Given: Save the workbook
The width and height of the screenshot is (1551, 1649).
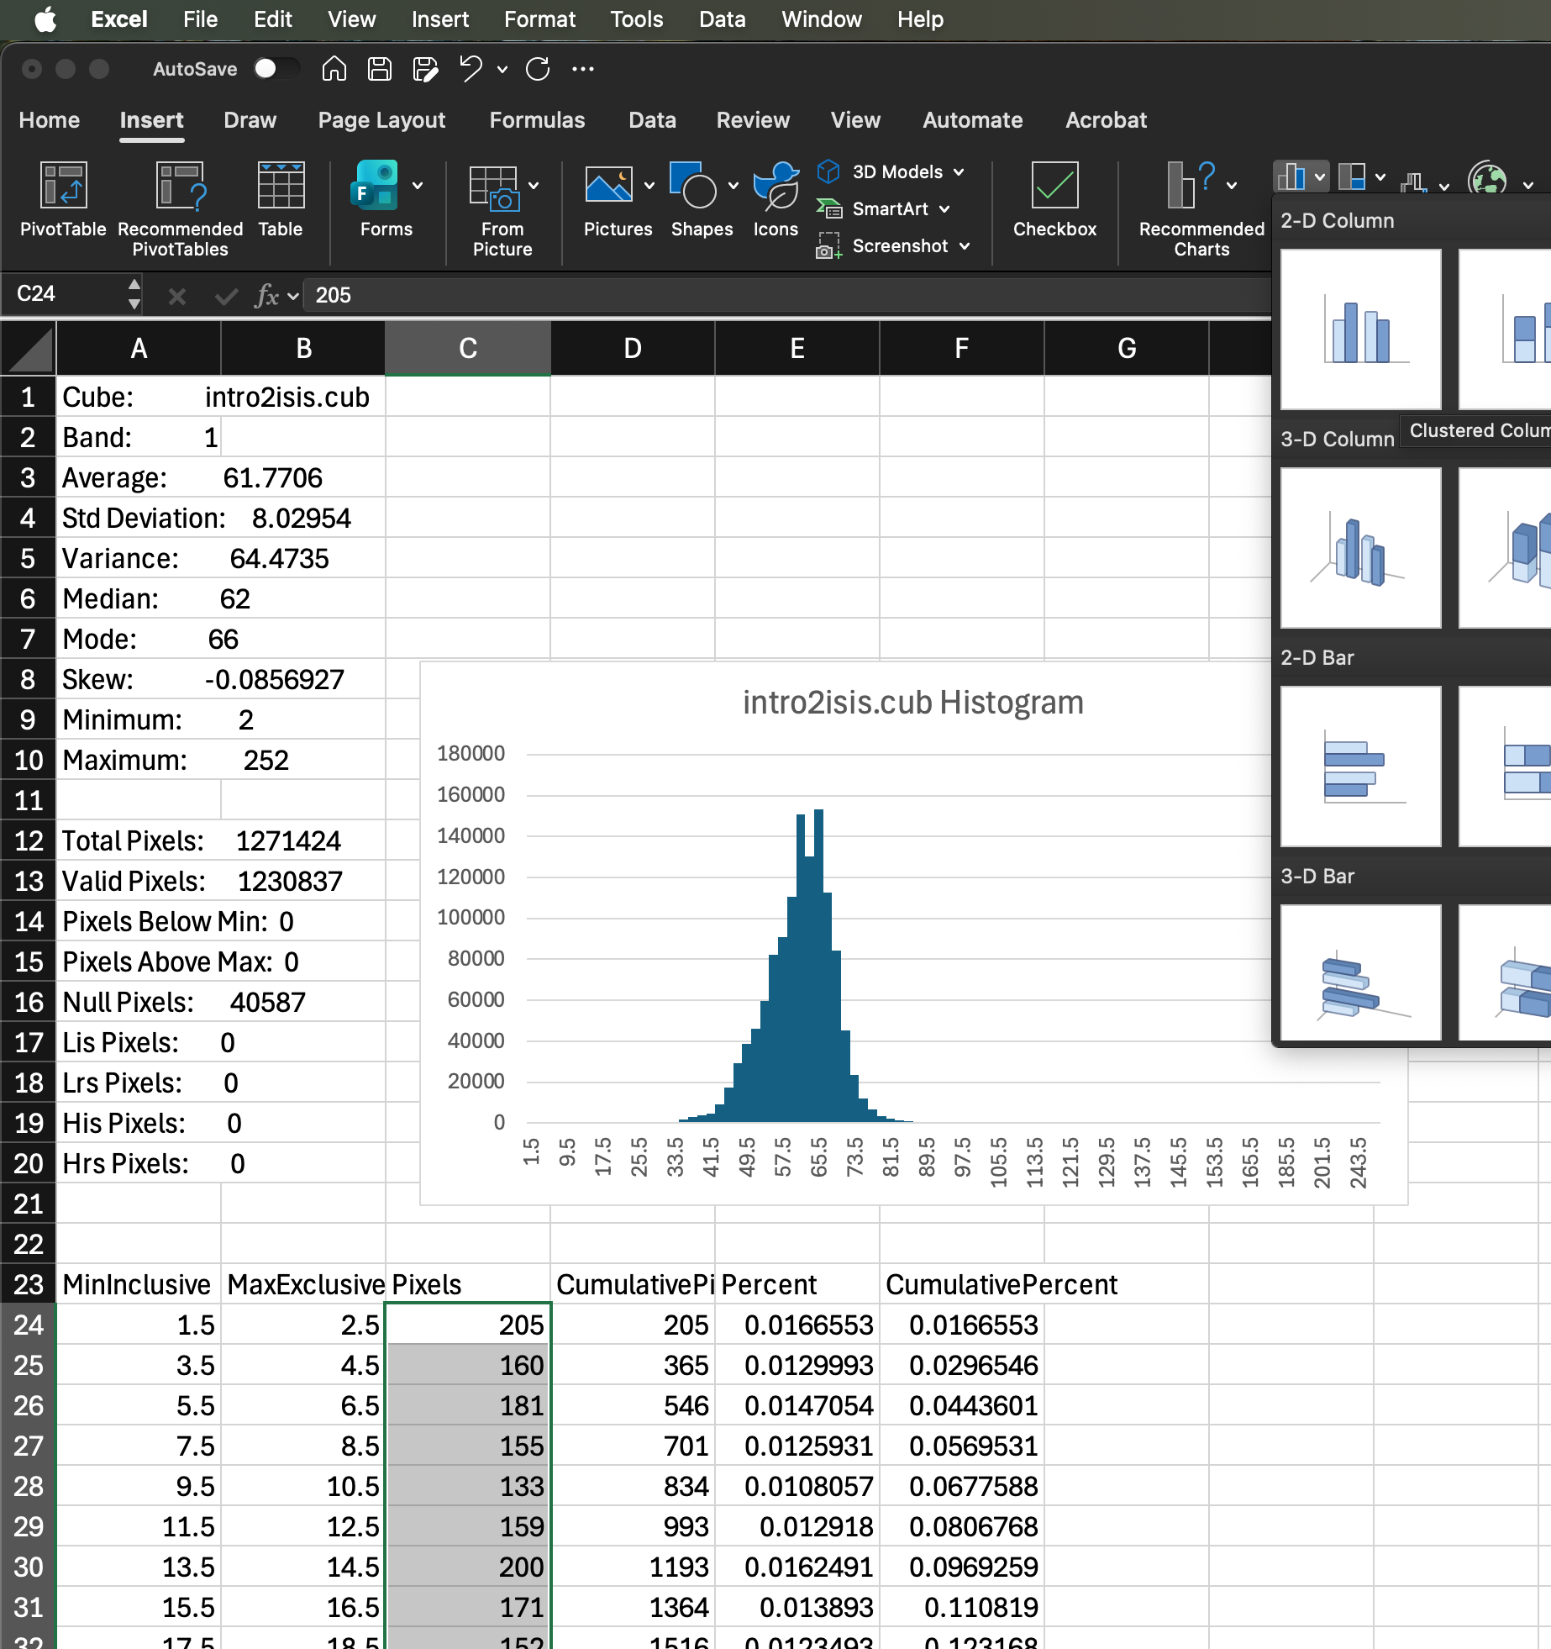Looking at the screenshot, I should pyautogui.click(x=379, y=69).
